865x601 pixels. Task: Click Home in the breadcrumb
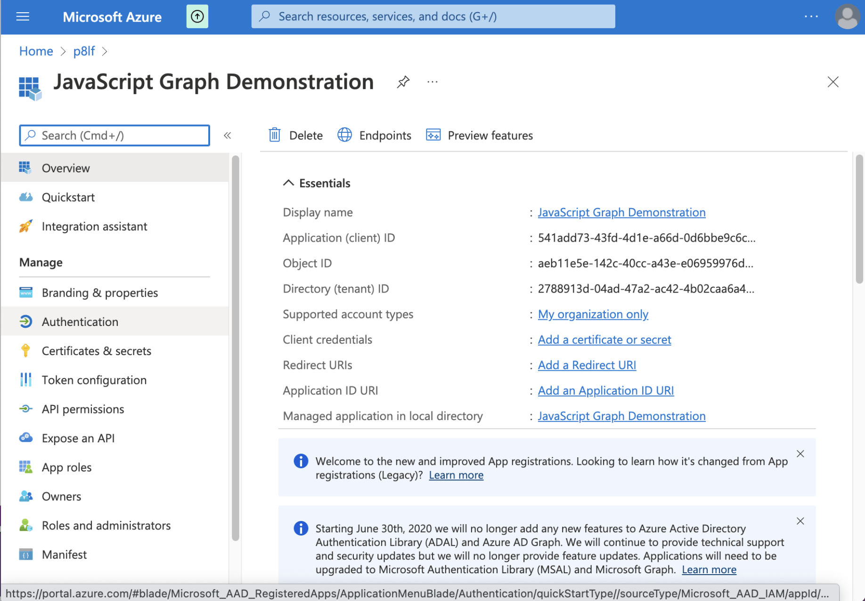(x=36, y=51)
